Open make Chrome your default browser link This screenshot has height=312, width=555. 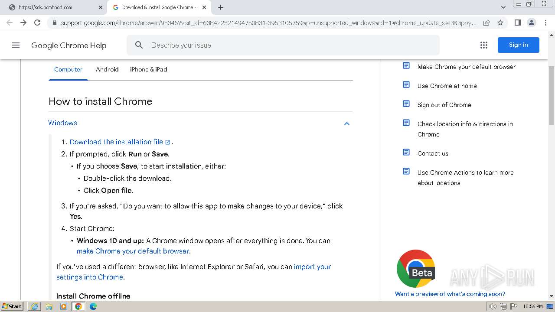pyautogui.click(x=133, y=251)
